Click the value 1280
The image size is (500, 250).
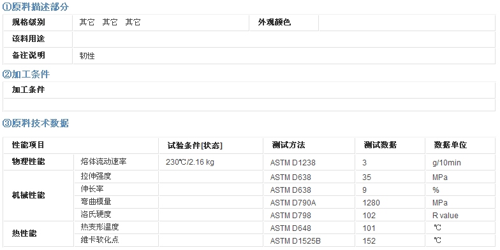(x=371, y=202)
